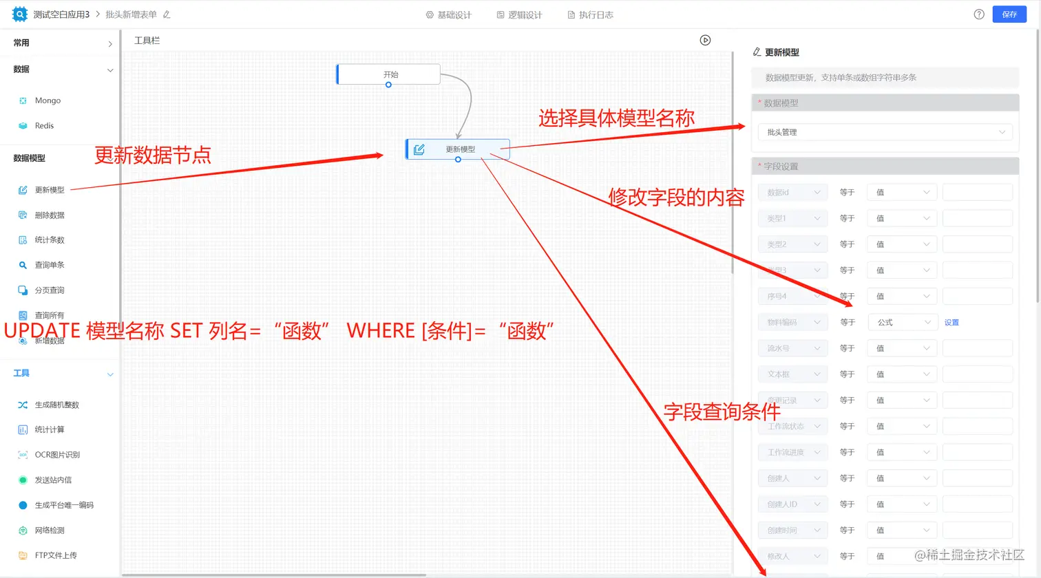Run the flow with the play icon
The width and height of the screenshot is (1041, 578).
[705, 41]
